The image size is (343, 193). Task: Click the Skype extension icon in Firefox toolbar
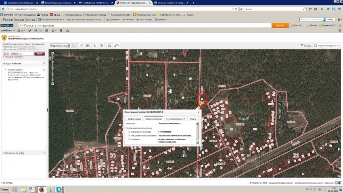(333, 9)
